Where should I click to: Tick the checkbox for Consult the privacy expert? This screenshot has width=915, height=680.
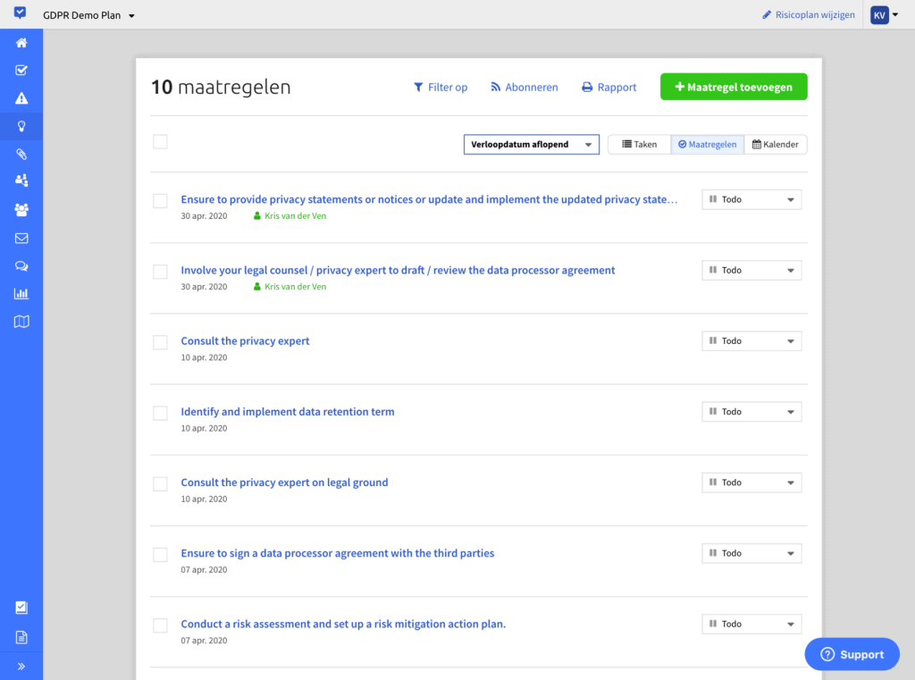click(160, 342)
